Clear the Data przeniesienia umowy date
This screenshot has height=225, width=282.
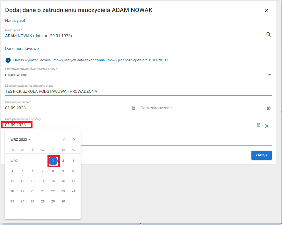click(x=267, y=126)
